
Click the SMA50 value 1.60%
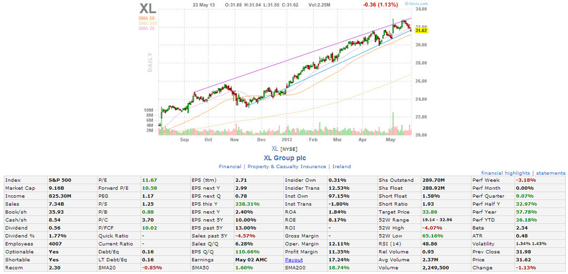244,268
